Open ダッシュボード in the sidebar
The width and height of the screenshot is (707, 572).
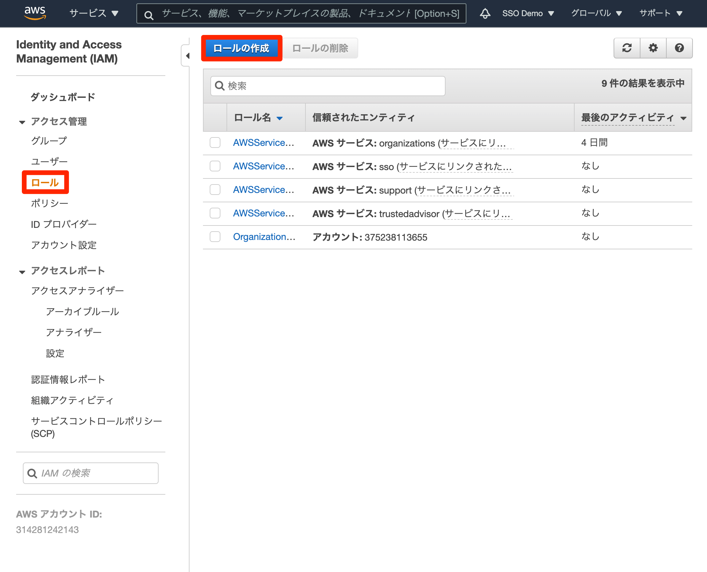pos(63,97)
